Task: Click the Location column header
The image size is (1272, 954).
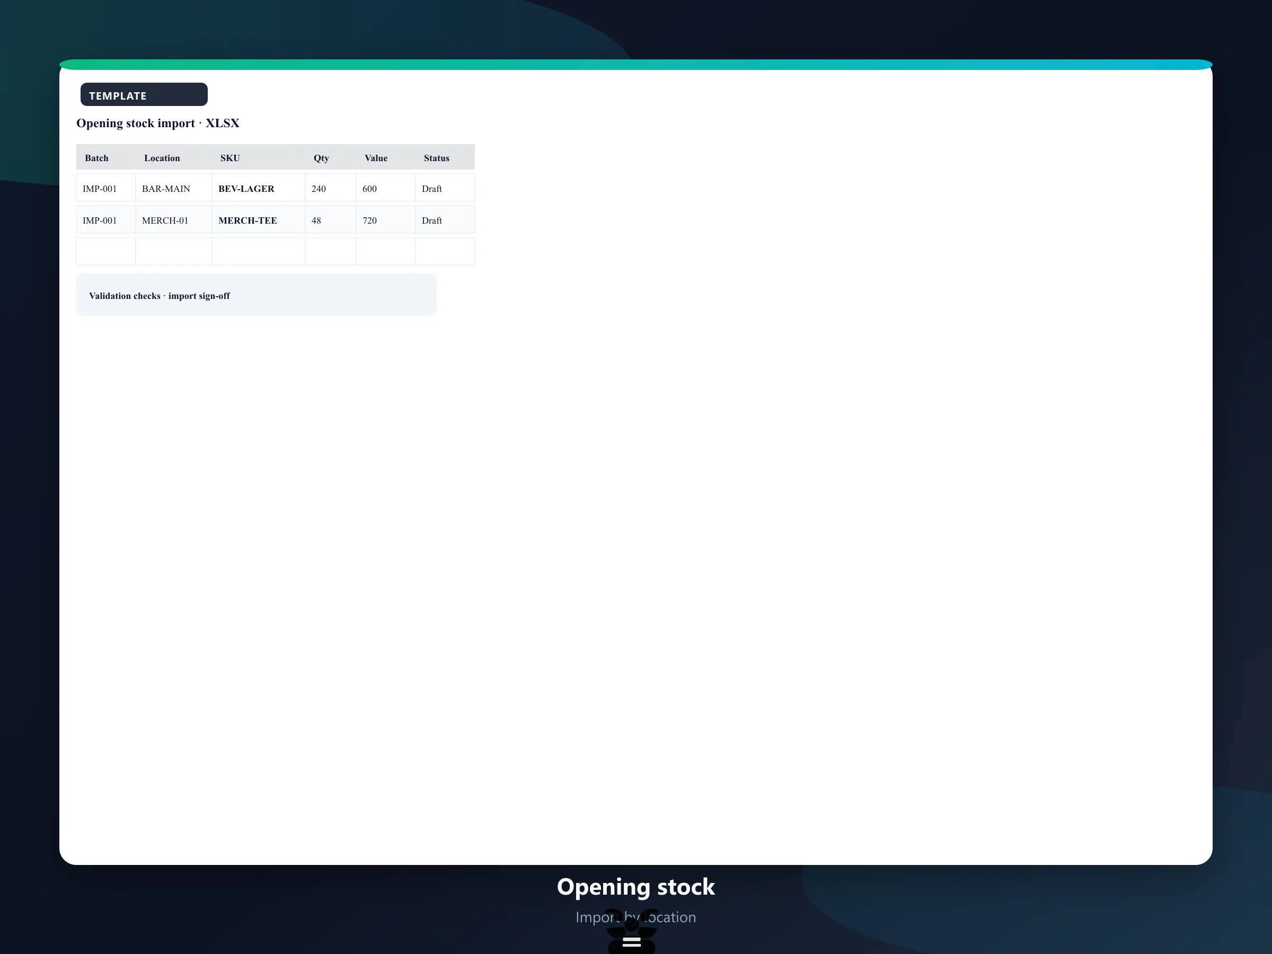Action: 174,157
